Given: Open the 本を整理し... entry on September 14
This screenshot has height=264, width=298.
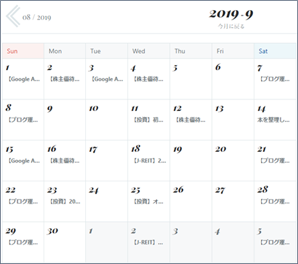Looking at the screenshot, I should click(x=273, y=120).
